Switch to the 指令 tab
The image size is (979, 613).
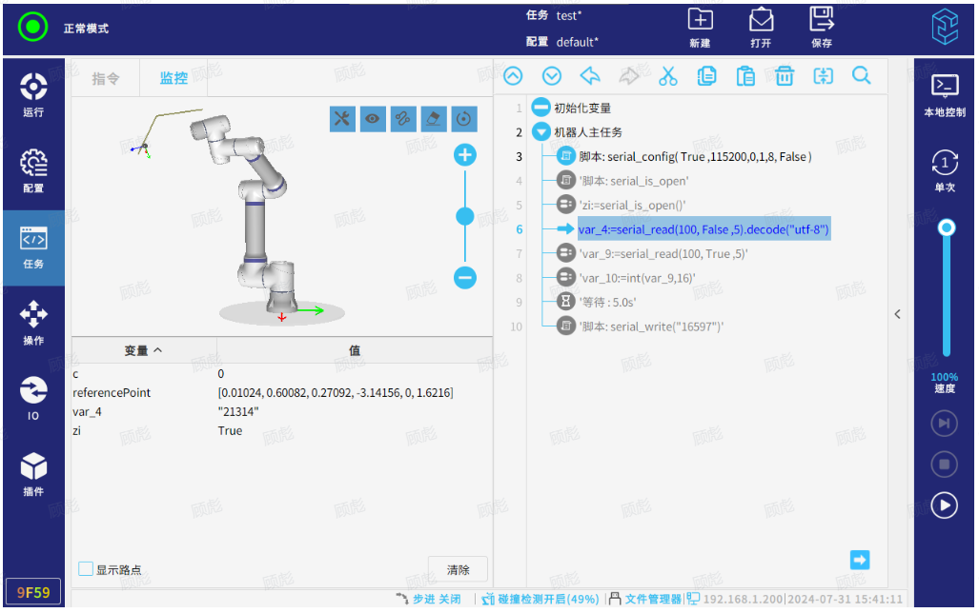pyautogui.click(x=106, y=79)
